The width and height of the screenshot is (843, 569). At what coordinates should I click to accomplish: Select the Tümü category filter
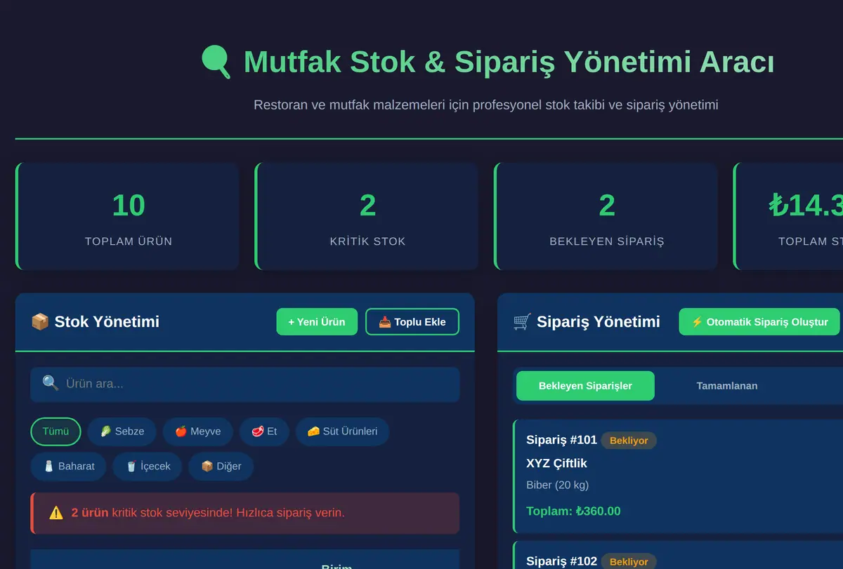click(55, 431)
